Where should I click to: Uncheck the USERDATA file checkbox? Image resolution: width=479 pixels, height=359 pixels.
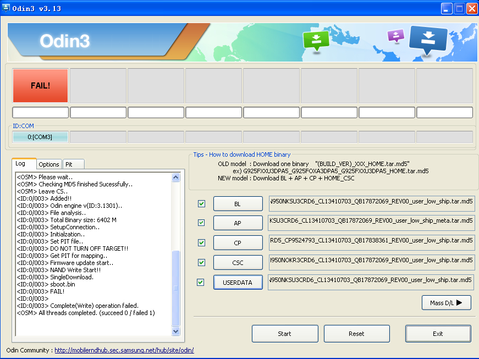point(201,282)
